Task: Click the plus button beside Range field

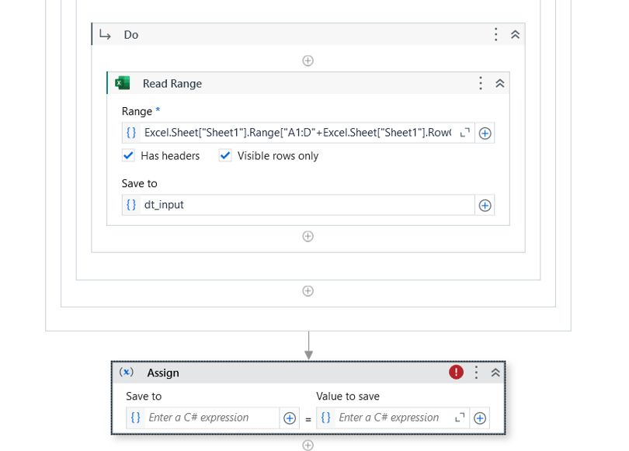Action: coord(485,133)
